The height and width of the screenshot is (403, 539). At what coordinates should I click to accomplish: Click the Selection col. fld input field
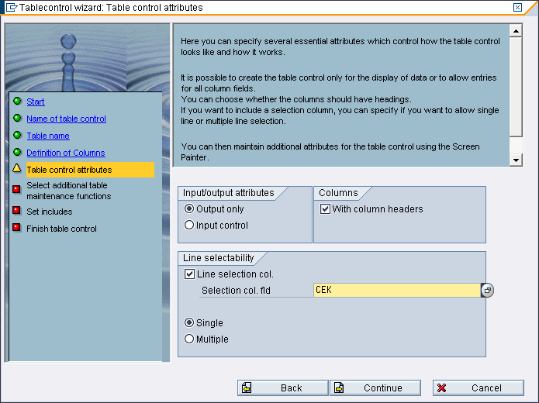point(396,290)
